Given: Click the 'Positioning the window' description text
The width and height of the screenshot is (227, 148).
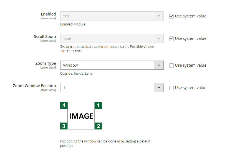Looking at the screenshot, I should point(105,141).
